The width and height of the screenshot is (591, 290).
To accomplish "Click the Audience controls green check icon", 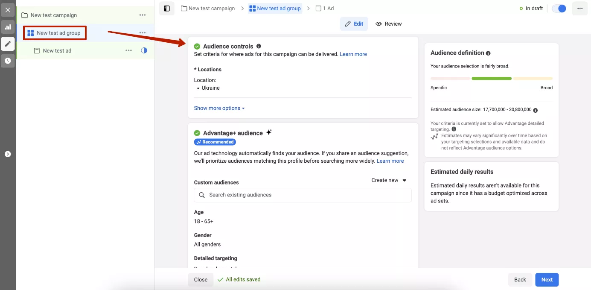I will (x=197, y=46).
